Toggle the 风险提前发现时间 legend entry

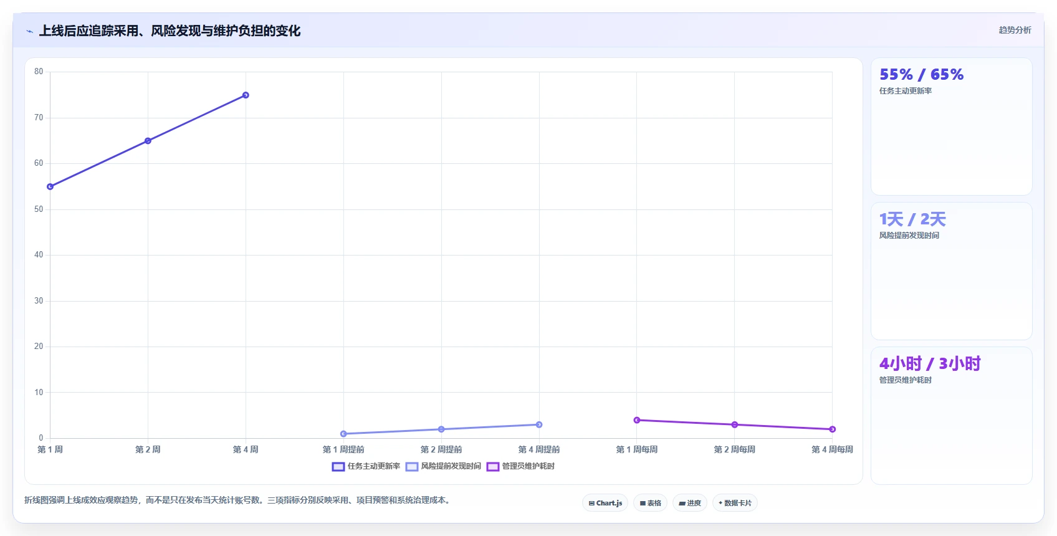(x=443, y=466)
